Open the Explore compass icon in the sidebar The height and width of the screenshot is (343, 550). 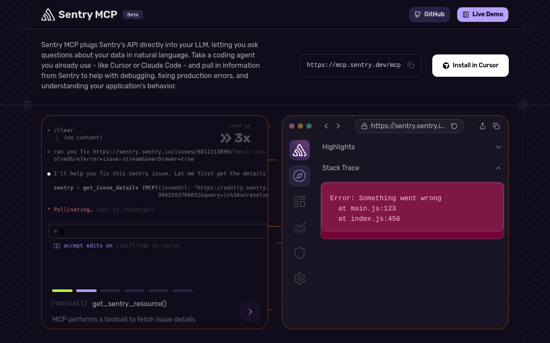[x=299, y=176]
